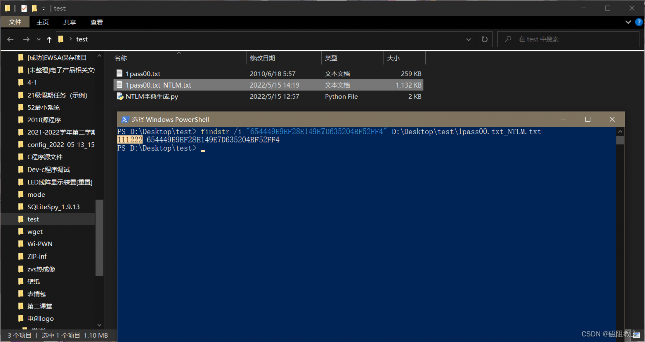Click text file icon of 1pass00.txt
The width and height of the screenshot is (645, 342).
click(120, 74)
